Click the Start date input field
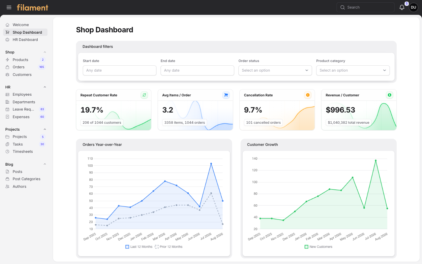This screenshot has height=264, width=422. click(x=120, y=70)
